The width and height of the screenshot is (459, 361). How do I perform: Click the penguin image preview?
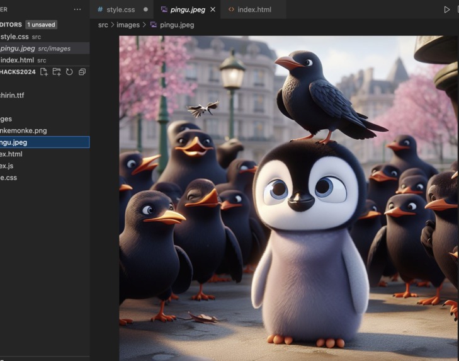(x=288, y=198)
